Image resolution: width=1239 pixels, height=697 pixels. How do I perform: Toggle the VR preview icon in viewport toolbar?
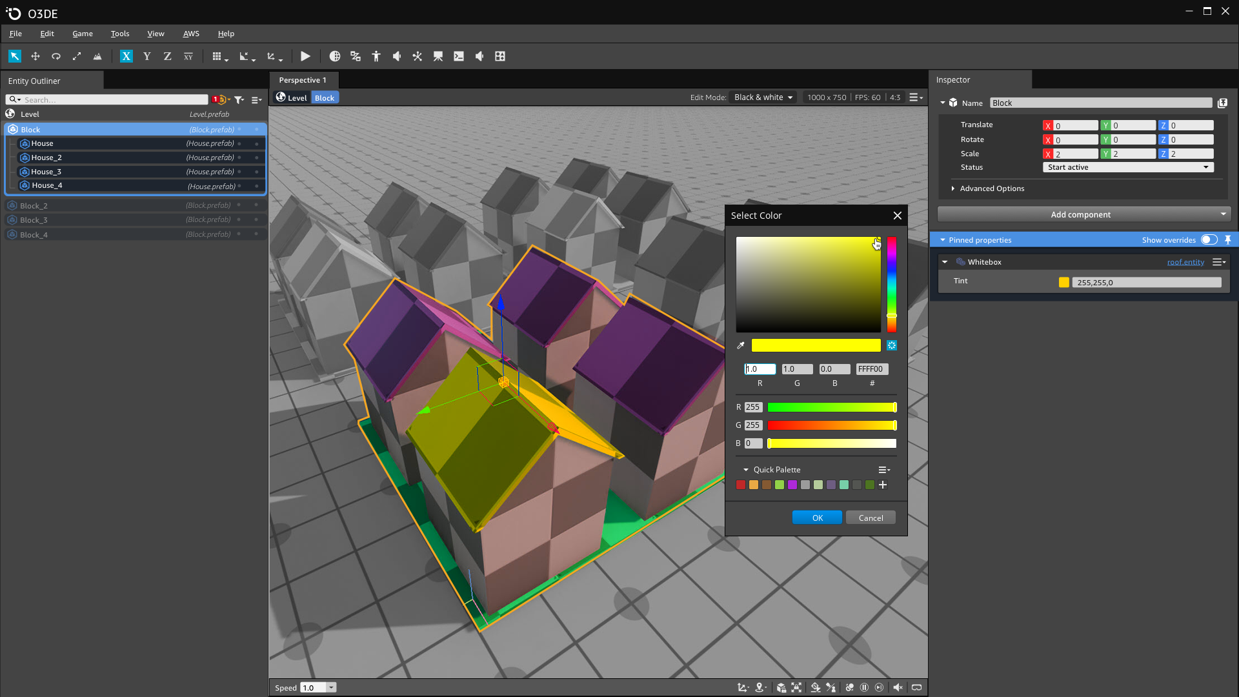916,687
